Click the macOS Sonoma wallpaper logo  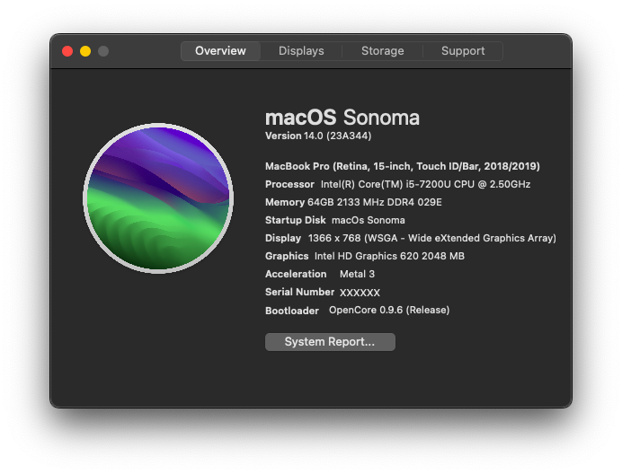click(158, 198)
